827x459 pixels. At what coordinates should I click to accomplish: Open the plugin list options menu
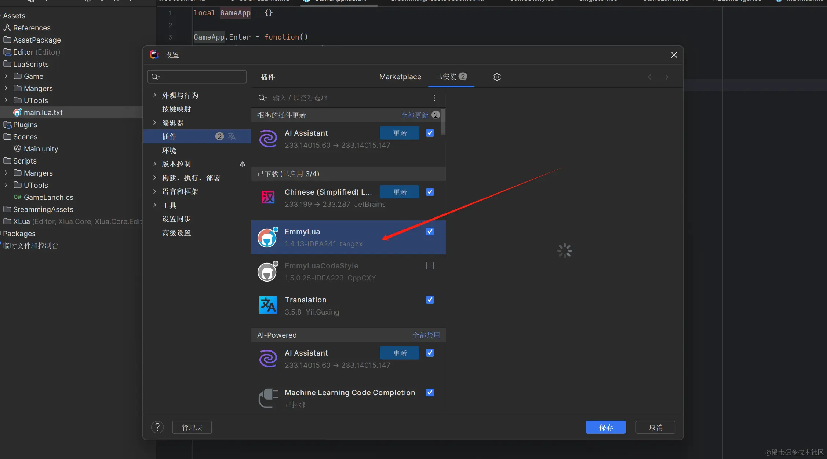coord(434,98)
